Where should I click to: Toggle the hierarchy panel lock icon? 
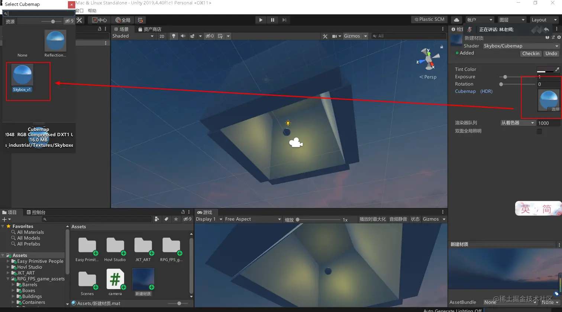point(99,29)
